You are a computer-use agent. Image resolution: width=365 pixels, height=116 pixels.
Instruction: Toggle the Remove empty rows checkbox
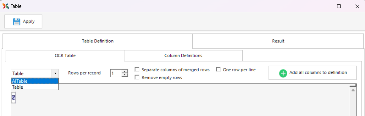137,77
